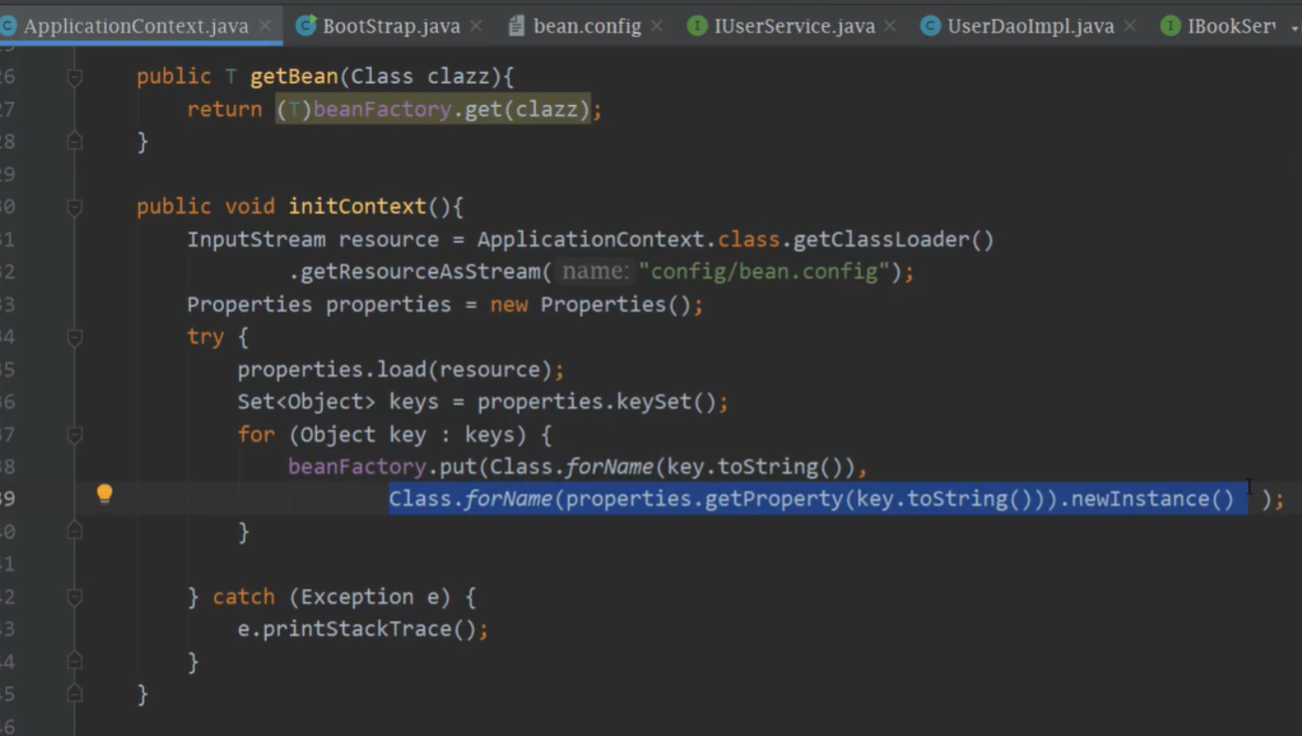Close the ApplicationContext.java tab

click(x=264, y=26)
